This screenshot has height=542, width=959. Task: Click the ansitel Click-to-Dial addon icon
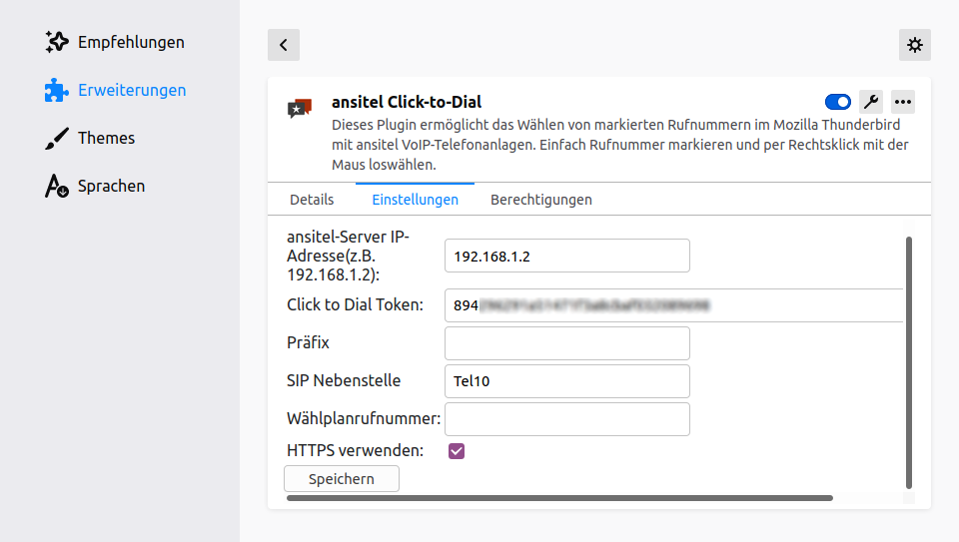(x=300, y=109)
